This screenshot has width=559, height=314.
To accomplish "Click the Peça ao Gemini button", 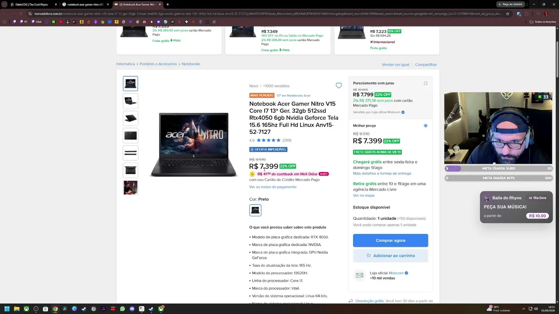I will (510, 4).
